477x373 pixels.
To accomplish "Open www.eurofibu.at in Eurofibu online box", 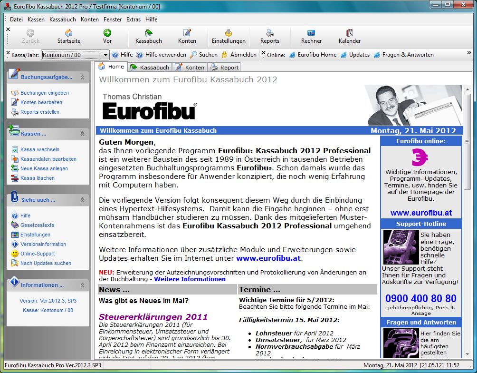I will click(421, 213).
